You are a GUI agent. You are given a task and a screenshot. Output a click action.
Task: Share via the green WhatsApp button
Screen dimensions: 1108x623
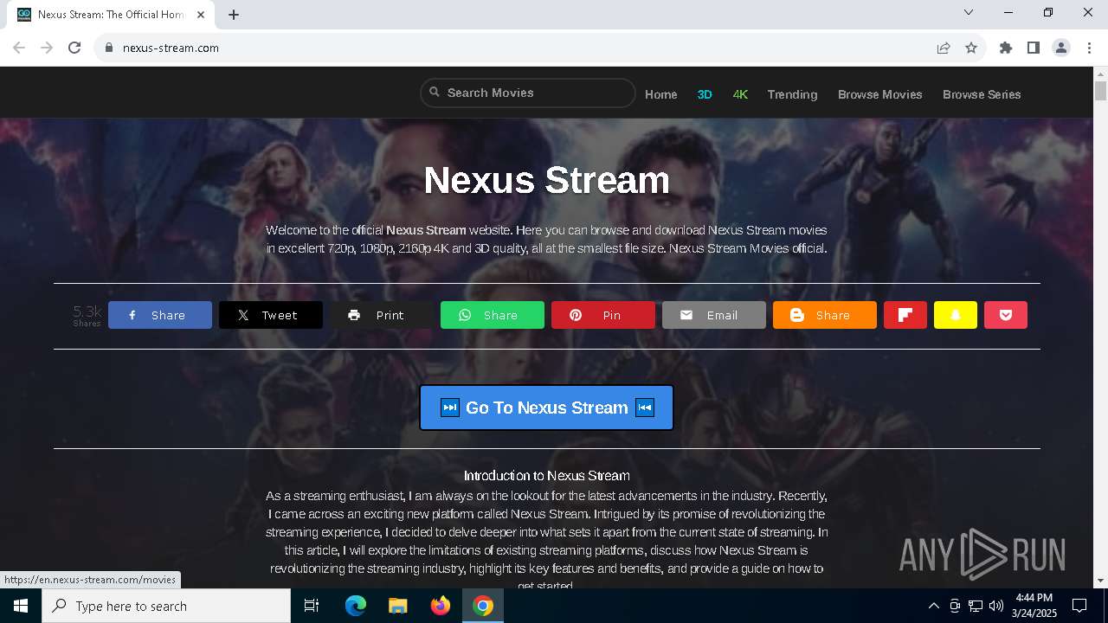[493, 315]
